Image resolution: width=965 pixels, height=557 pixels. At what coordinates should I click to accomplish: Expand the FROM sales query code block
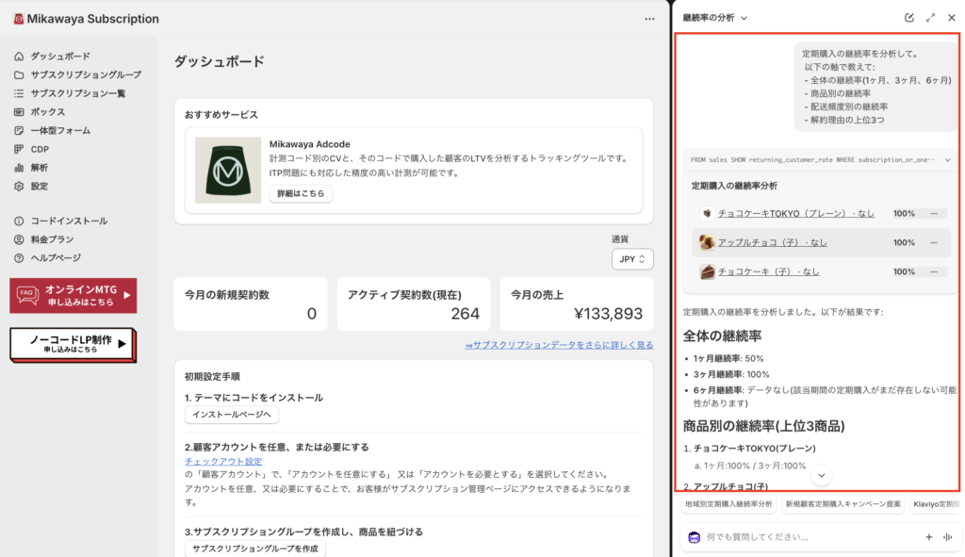pyautogui.click(x=946, y=160)
